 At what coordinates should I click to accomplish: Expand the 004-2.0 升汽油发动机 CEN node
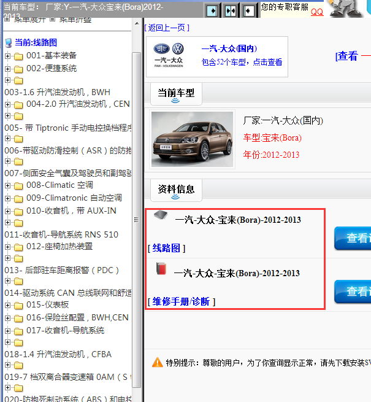tap(8, 104)
